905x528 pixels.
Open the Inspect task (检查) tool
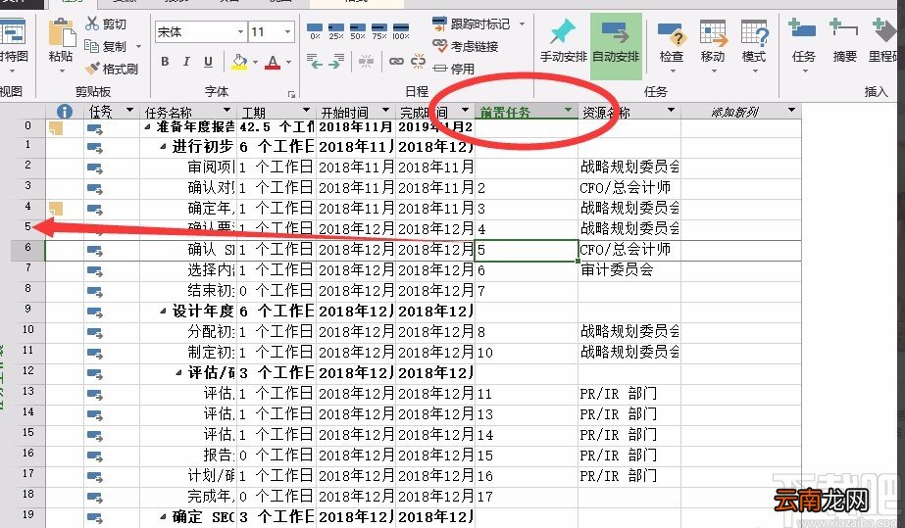(672, 44)
